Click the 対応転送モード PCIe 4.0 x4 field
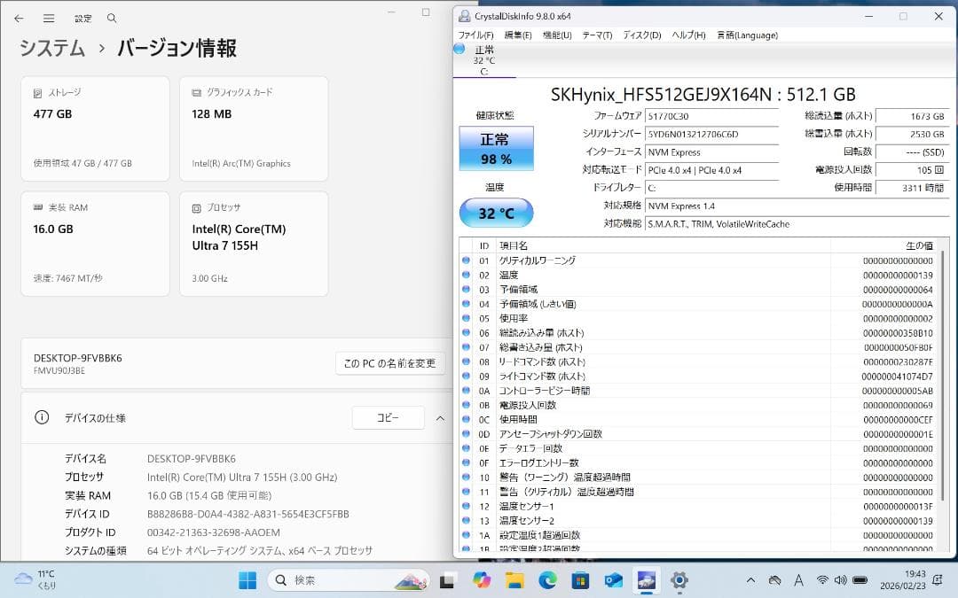Image resolution: width=958 pixels, height=598 pixels. tap(711, 170)
